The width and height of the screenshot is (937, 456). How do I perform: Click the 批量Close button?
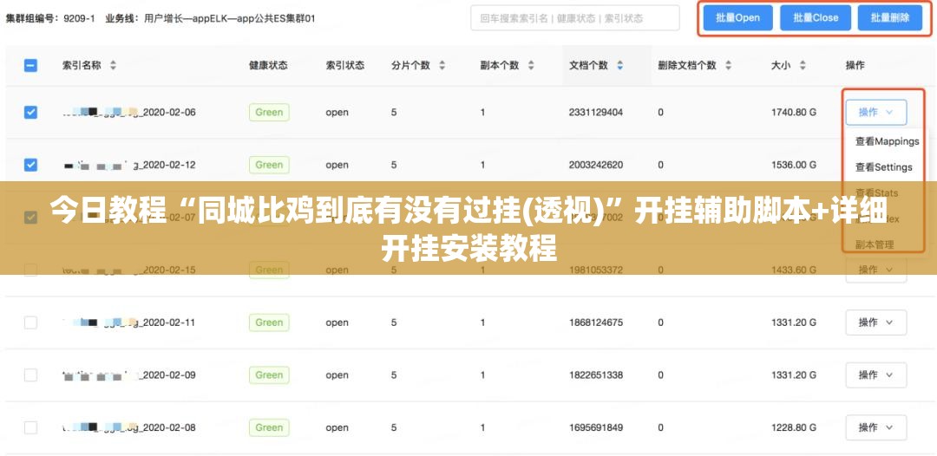pyautogui.click(x=816, y=18)
